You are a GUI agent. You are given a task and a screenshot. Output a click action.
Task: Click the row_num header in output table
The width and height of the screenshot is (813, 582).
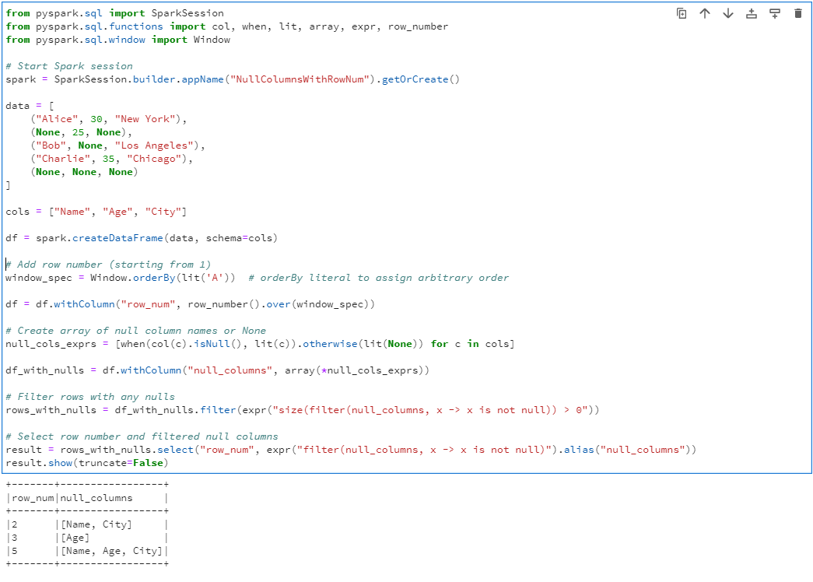[33, 498]
